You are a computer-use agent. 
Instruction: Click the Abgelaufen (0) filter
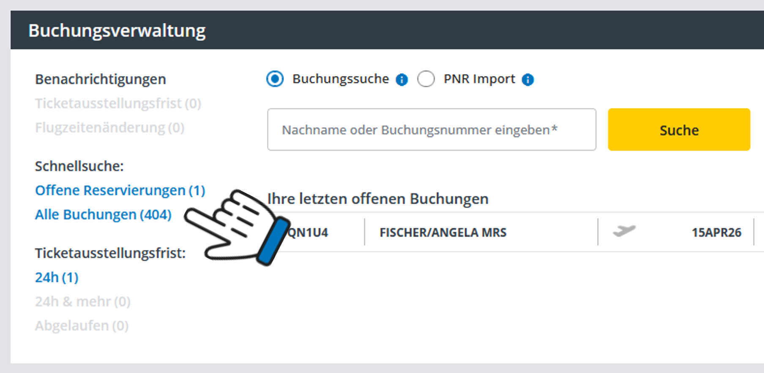[82, 325]
